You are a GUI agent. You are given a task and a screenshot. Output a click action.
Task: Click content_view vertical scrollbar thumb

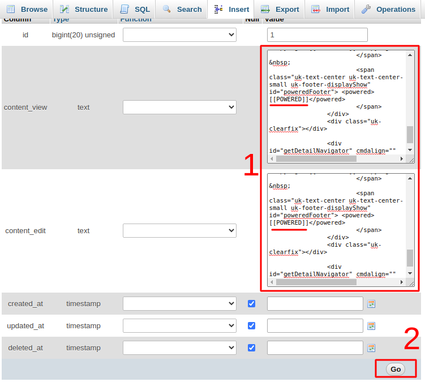click(410, 135)
